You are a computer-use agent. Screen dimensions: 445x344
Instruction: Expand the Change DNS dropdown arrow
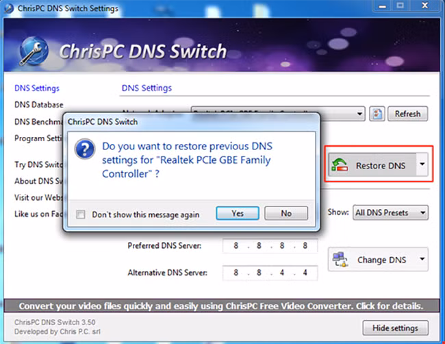(x=422, y=260)
